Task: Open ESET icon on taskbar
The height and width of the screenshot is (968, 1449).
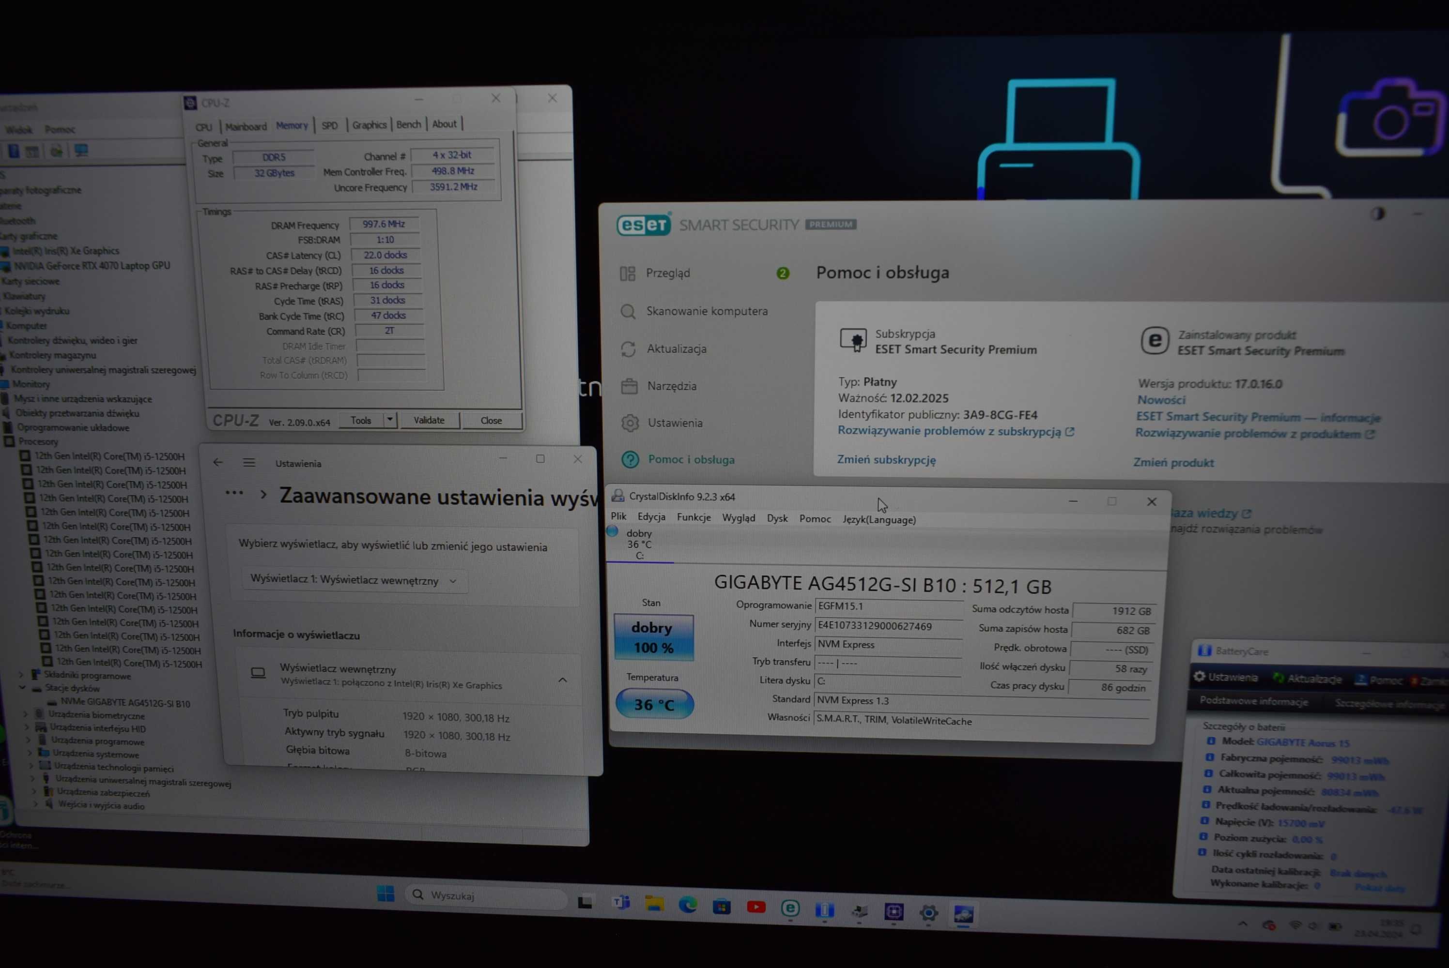Action: 790,908
